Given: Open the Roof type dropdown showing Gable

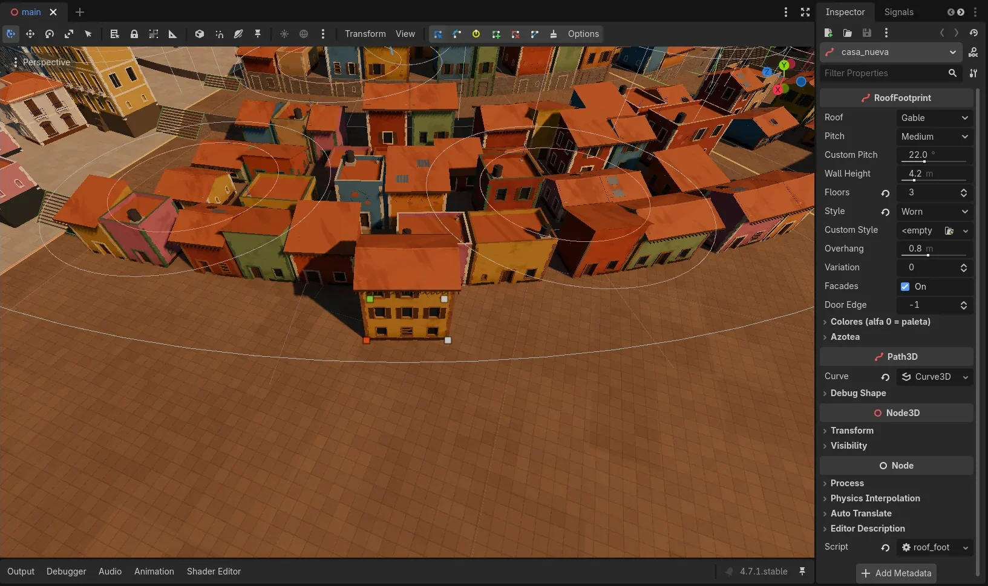Looking at the screenshot, I should [935, 118].
